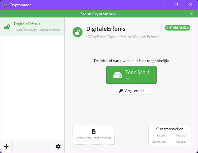
Task: Click the Steun Cryptomator banner text
Action: tap(99, 14)
